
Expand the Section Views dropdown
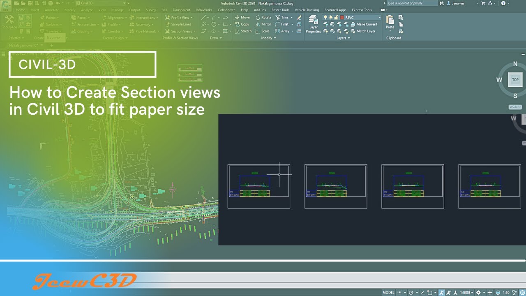194,31
